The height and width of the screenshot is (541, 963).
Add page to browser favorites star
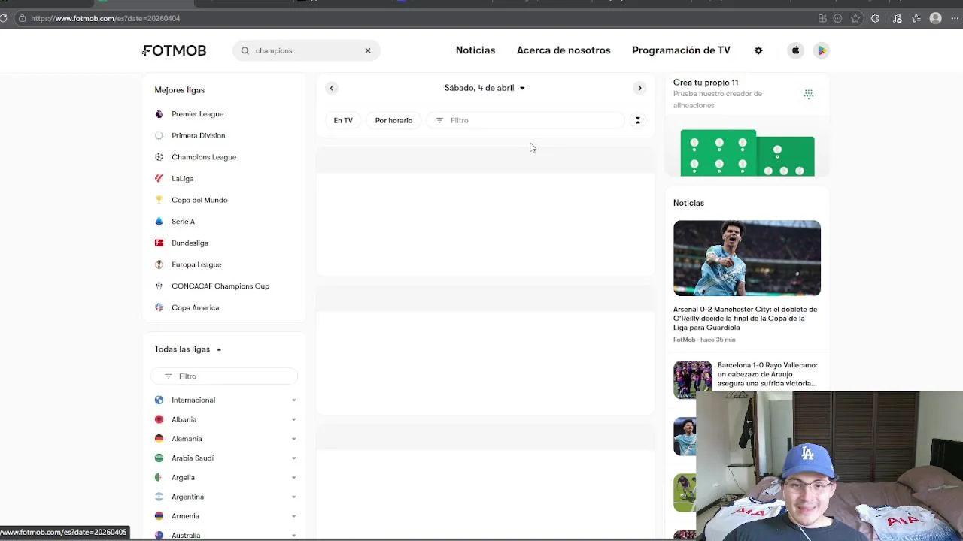(x=855, y=18)
